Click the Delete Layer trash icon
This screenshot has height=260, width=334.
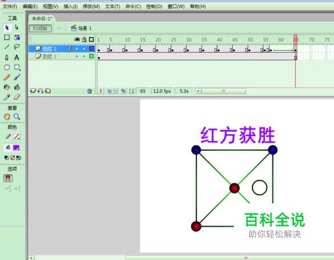coord(90,91)
